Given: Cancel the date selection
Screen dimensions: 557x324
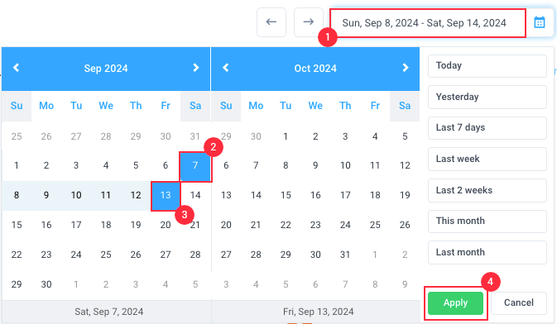Looking at the screenshot, I should 519,303.
